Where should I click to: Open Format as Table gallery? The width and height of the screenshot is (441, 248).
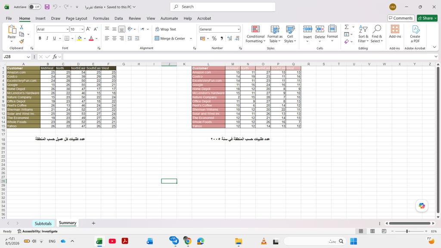click(x=275, y=34)
